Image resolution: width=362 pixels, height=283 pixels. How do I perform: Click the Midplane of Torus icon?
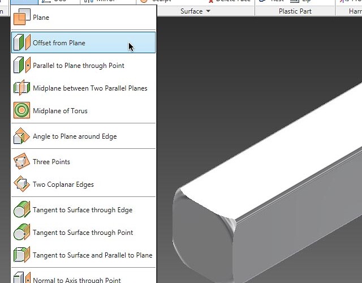point(22,110)
